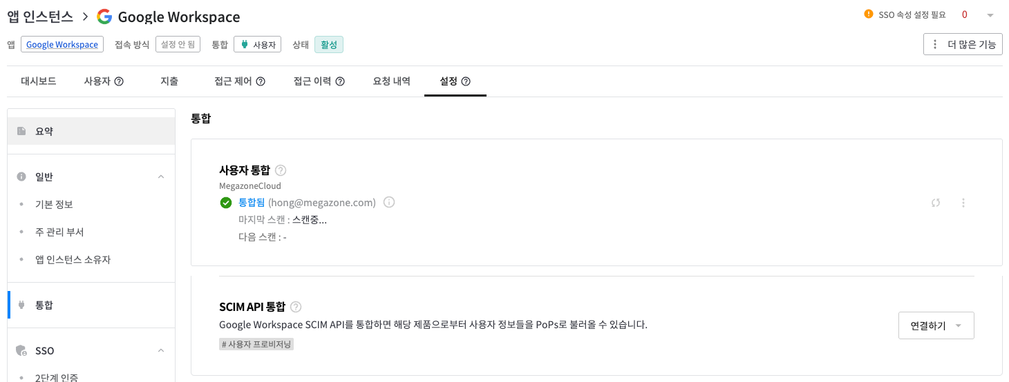1009x382 pixels.
Task: Switch to the 대시보드 tab
Action: click(39, 81)
